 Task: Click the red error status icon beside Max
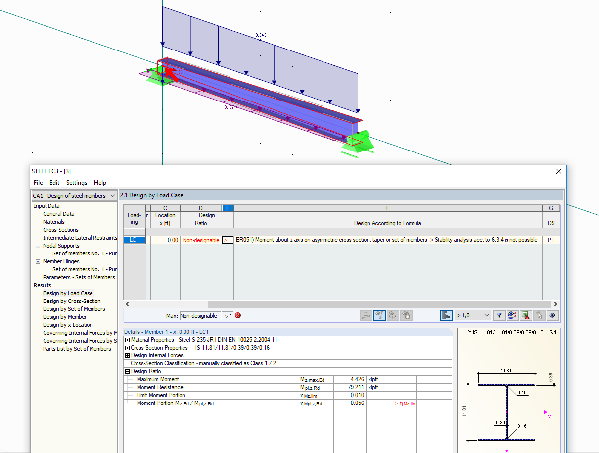pyautogui.click(x=238, y=315)
